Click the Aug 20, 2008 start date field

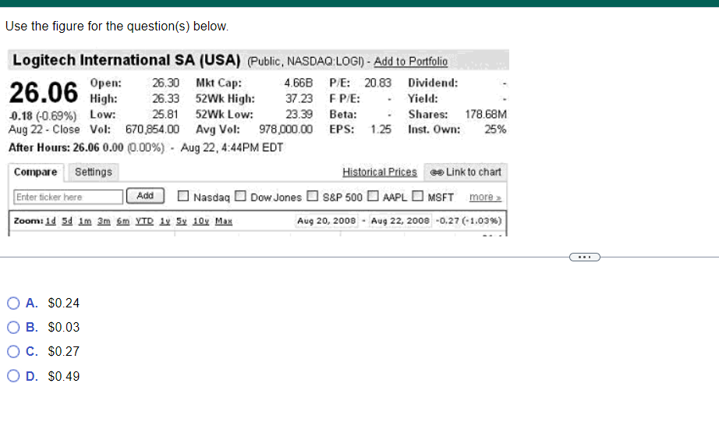click(x=327, y=221)
